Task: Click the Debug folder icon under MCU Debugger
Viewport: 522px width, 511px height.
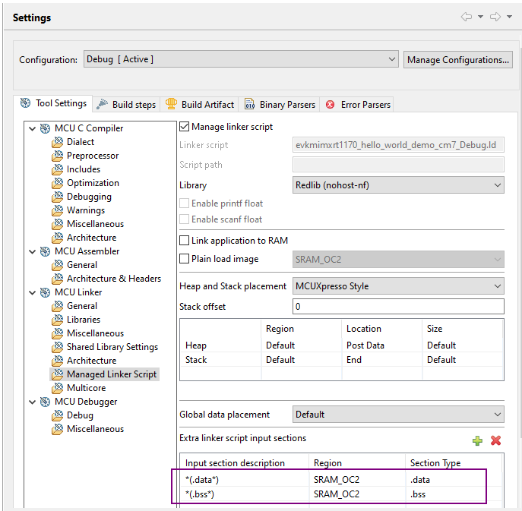Action: point(58,415)
